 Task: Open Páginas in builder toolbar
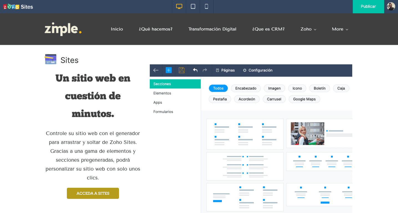click(x=225, y=70)
